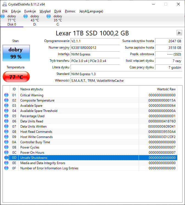Click the Standard field NVM Express 1.3
The height and width of the screenshot is (205, 185).
click(126, 74)
